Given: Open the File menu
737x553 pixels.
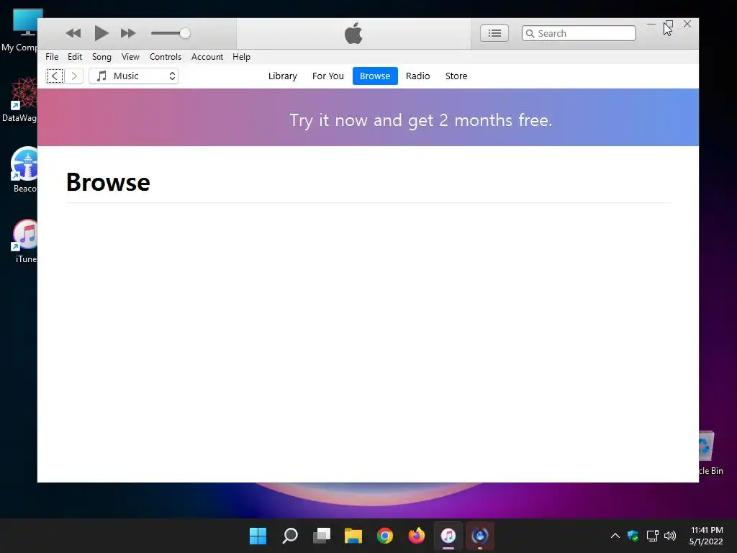Looking at the screenshot, I should [52, 57].
